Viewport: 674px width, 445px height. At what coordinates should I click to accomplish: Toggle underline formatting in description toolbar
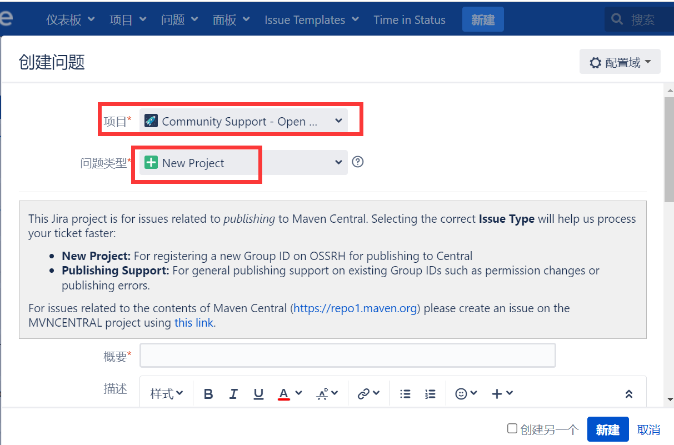click(258, 394)
